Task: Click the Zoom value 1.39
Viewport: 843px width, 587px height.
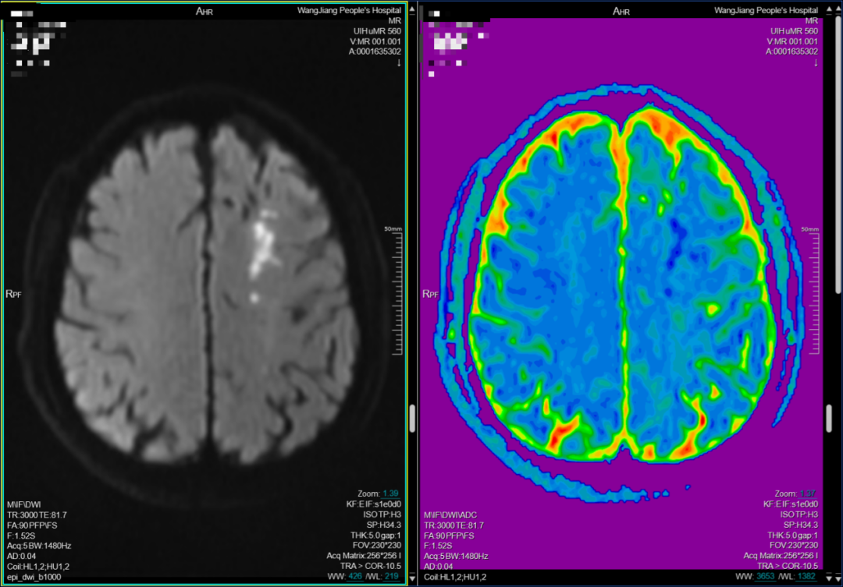Action: coord(391,493)
